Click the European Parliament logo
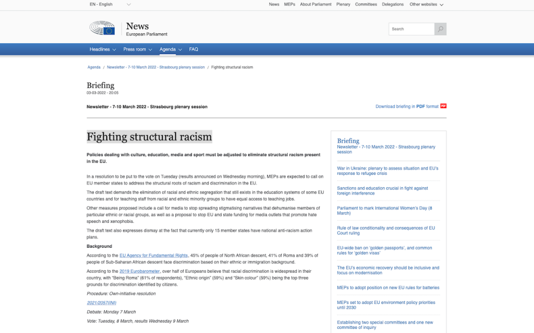Screen dimensions: 534x333 102,29
